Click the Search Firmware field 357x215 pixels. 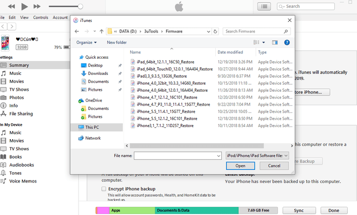(257, 32)
